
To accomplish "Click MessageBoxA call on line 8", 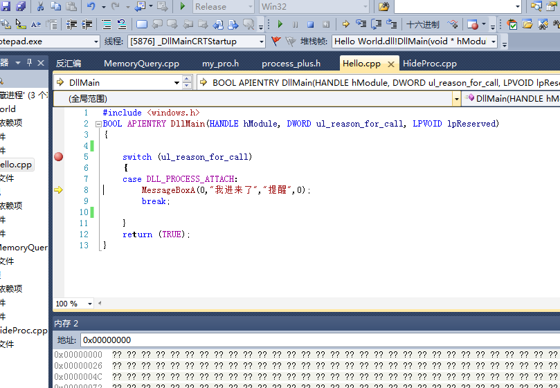I will coord(169,190).
